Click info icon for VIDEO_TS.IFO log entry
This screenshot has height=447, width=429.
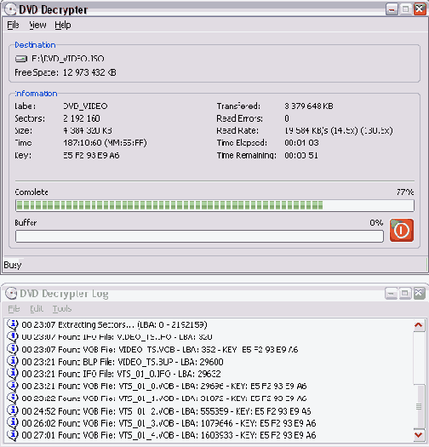pyautogui.click(x=13, y=337)
